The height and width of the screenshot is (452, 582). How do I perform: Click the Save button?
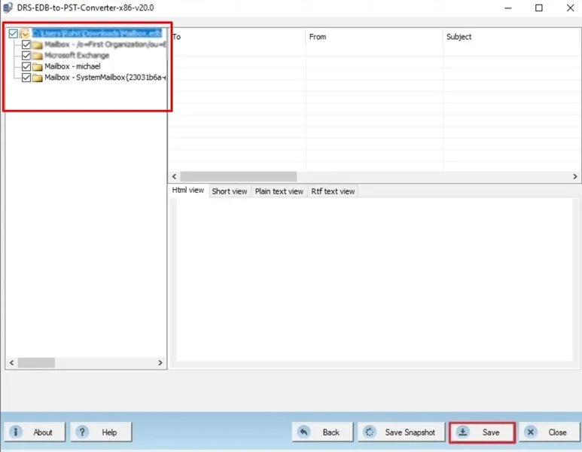pos(482,432)
